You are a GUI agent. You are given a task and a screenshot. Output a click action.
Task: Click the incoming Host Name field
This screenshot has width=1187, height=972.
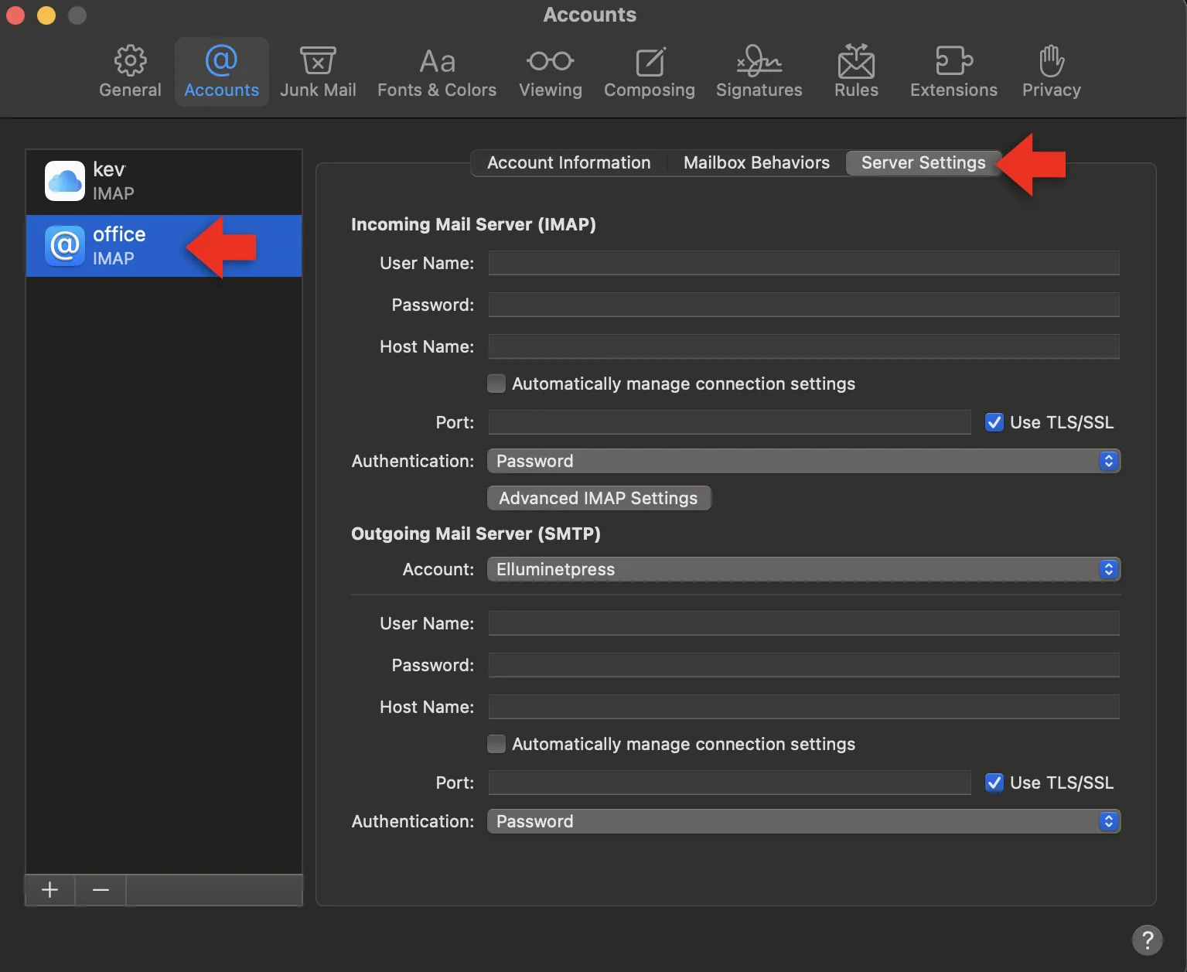click(803, 346)
